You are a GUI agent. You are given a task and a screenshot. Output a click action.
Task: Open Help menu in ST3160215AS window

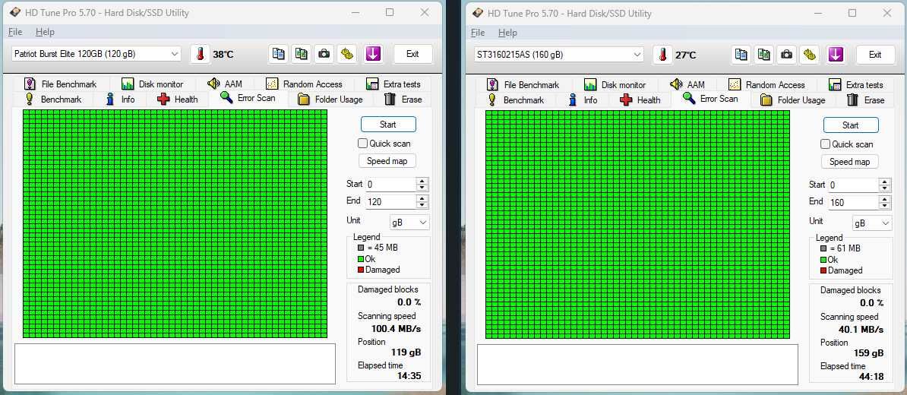click(x=507, y=33)
